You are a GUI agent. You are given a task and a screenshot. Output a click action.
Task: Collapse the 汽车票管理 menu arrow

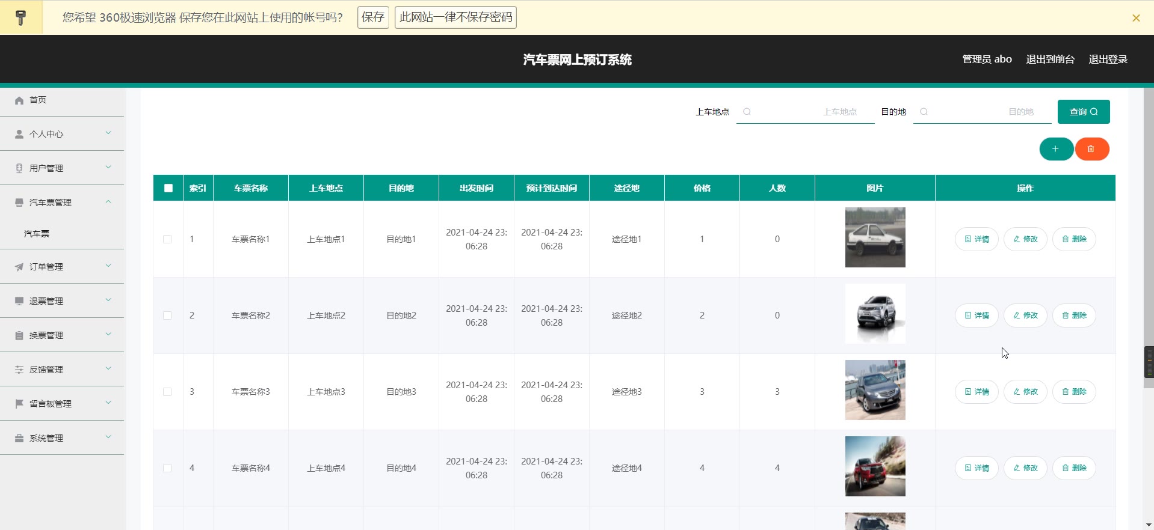point(108,202)
